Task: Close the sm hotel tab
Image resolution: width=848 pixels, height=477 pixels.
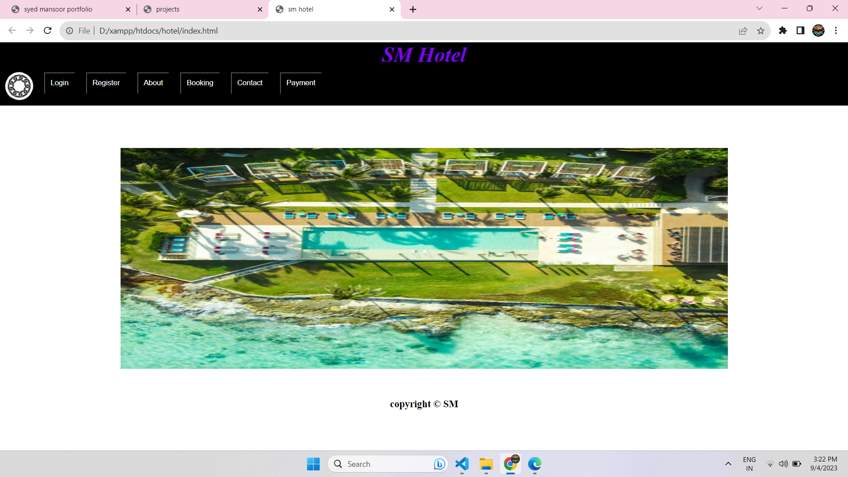Action: coord(392,9)
